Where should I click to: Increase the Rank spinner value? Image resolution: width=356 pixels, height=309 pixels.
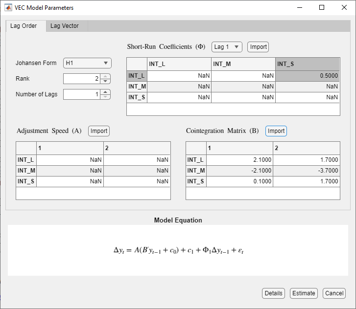(x=105, y=76)
